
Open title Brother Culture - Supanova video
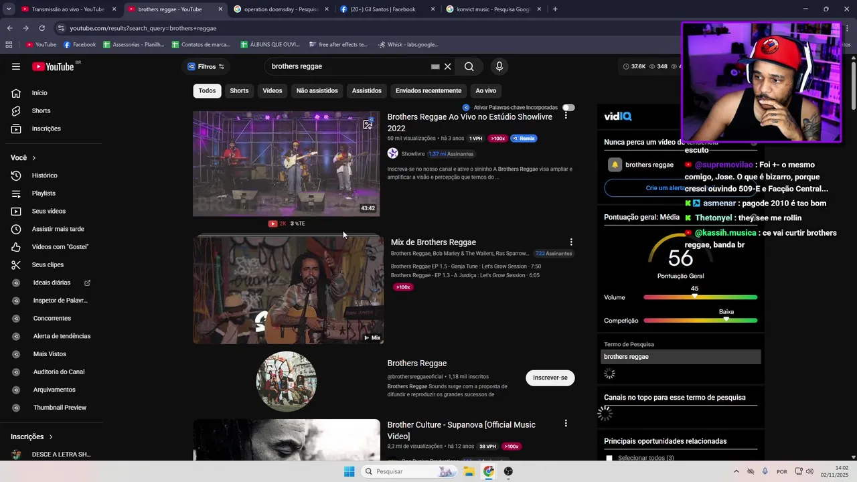coord(461,430)
